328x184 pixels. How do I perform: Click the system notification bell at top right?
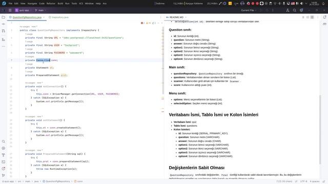click(323, 4)
